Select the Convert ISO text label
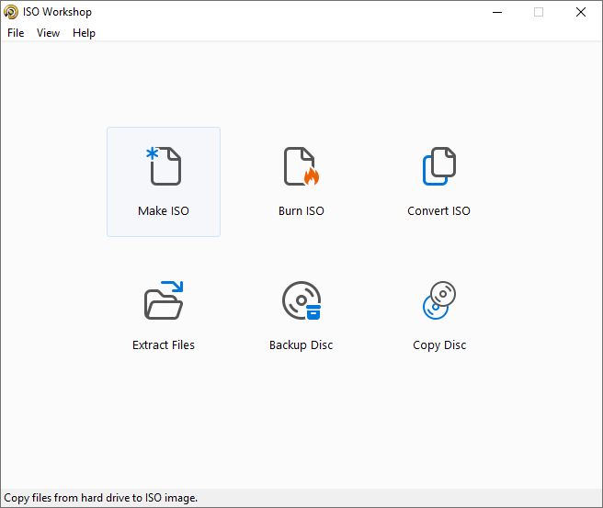This screenshot has height=508, width=603. pyautogui.click(x=438, y=210)
